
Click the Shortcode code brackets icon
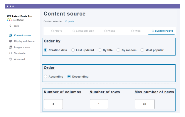11,53
